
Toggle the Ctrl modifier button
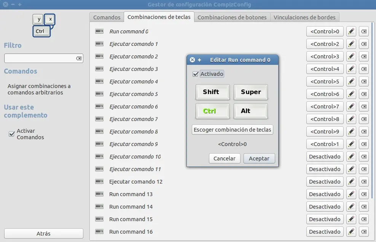click(212, 111)
